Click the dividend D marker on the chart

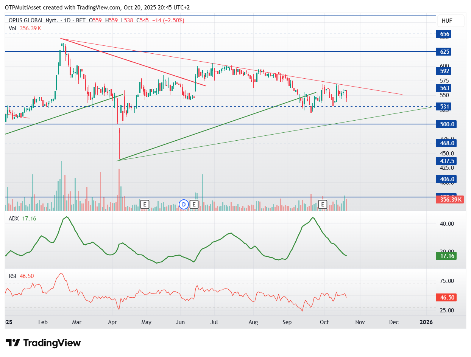[x=184, y=205]
